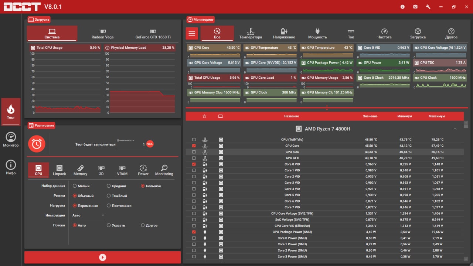
Task: Click plug icon in Core 0 Power (SMU) row
Action: 205,238
